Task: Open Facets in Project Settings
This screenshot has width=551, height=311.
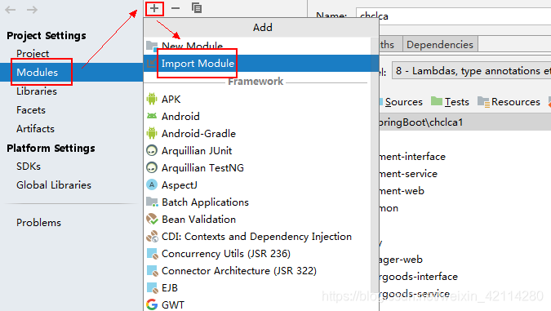Action: pyautogui.click(x=31, y=110)
